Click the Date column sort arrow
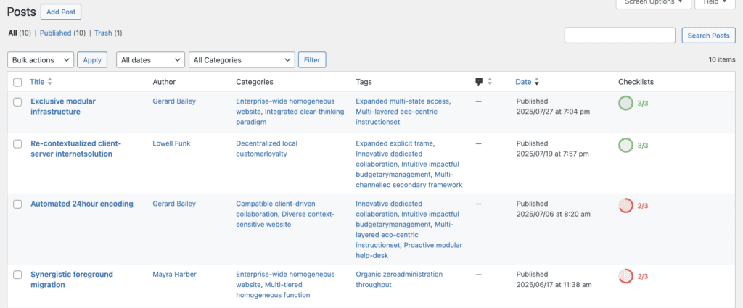Screen dimensions: 743x308 [536, 82]
